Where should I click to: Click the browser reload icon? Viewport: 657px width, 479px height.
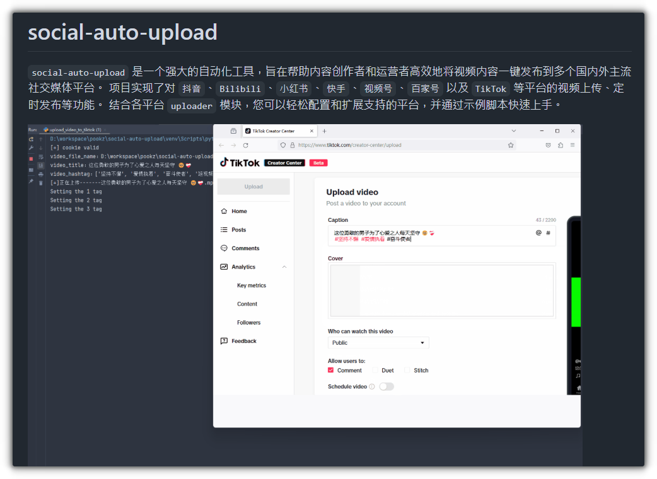(247, 145)
